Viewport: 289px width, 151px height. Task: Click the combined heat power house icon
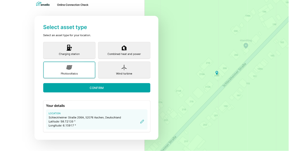[124, 48]
